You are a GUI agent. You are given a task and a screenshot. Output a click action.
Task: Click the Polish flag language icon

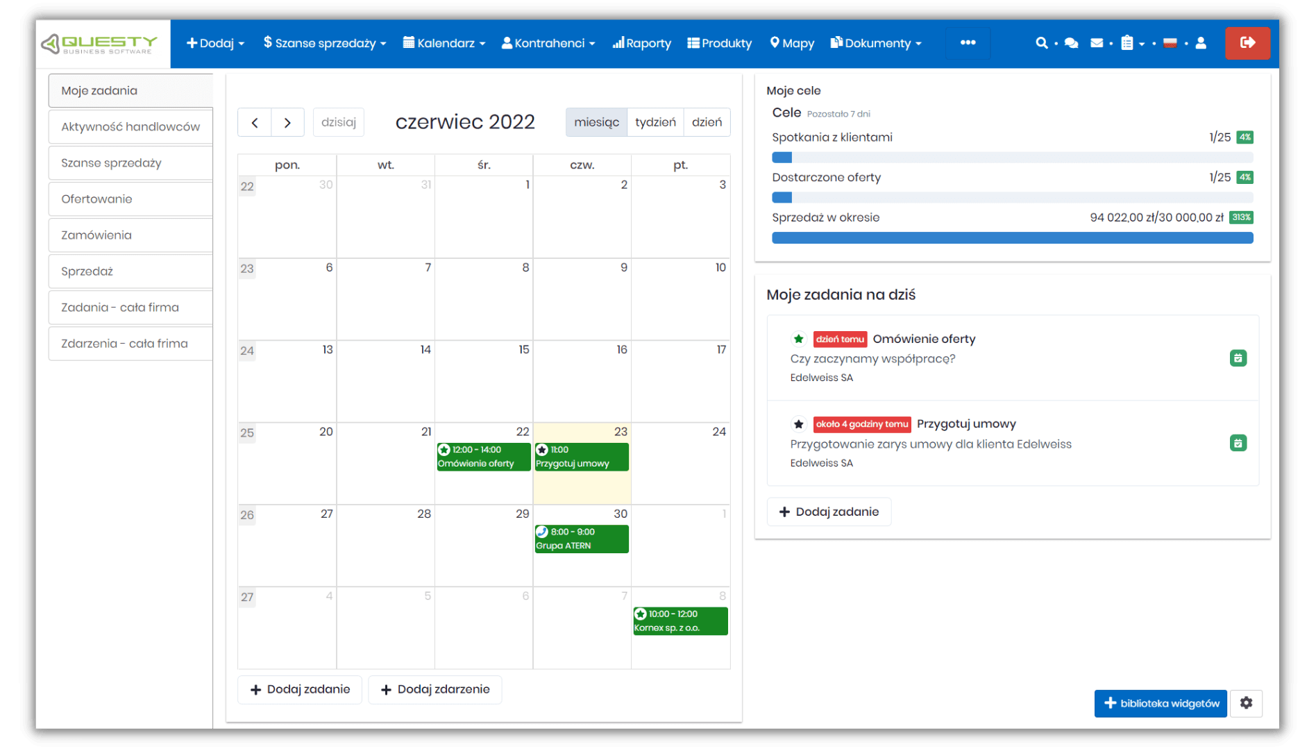click(1170, 43)
